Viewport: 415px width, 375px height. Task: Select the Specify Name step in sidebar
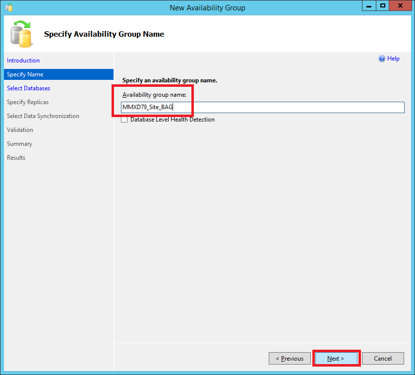click(x=25, y=74)
